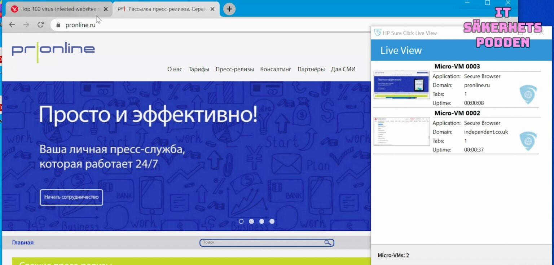Select the pronline.ru Micro-VM thumbnail
Screen dimensions: 554x265
(401, 85)
